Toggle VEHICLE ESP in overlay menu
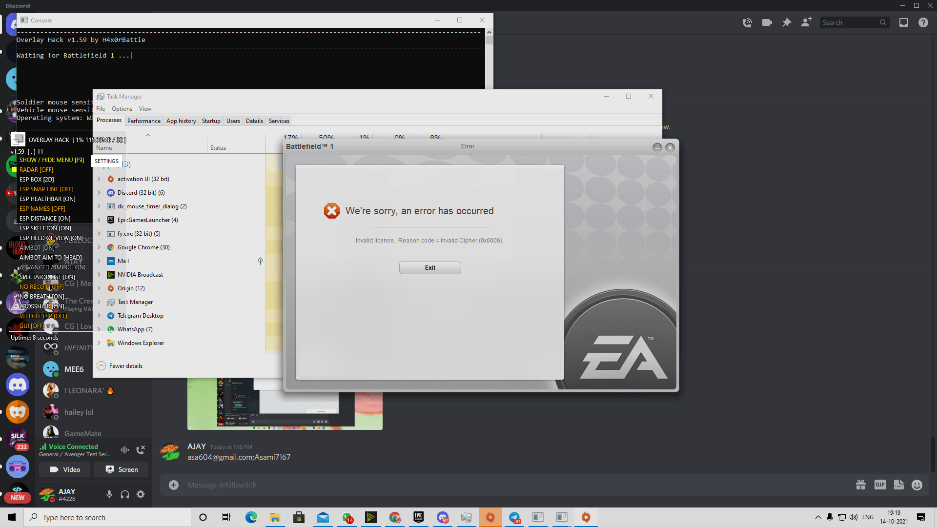This screenshot has height=527, width=937. (43, 316)
